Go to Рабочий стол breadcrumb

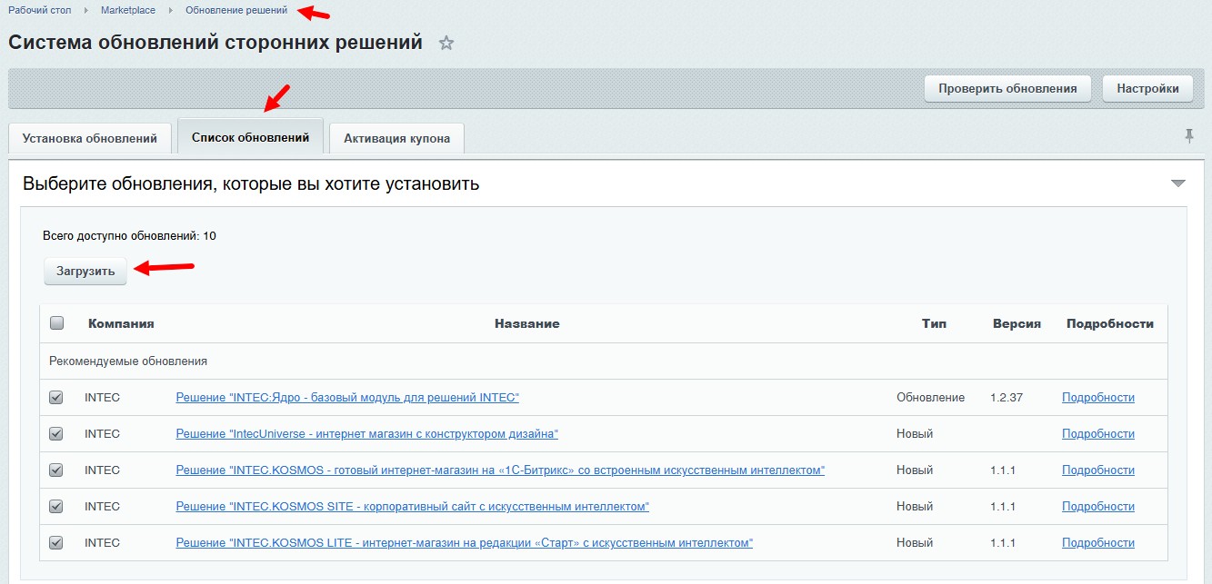pyautogui.click(x=40, y=10)
